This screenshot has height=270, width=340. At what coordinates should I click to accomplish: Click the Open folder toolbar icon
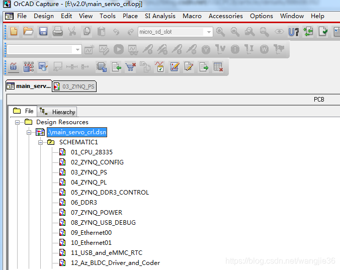pyautogui.click(x=28, y=32)
